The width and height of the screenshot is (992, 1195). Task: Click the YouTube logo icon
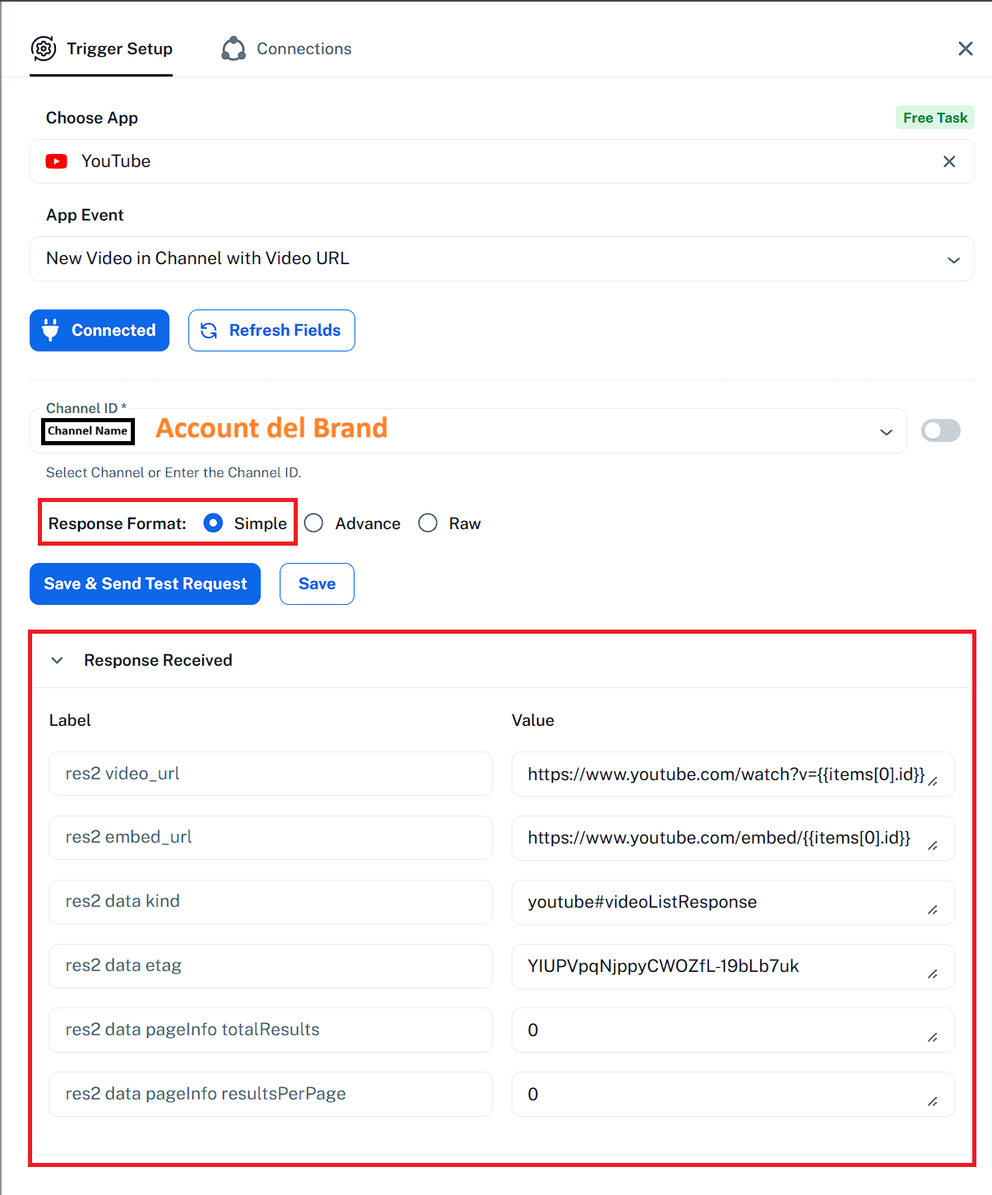pyautogui.click(x=57, y=161)
